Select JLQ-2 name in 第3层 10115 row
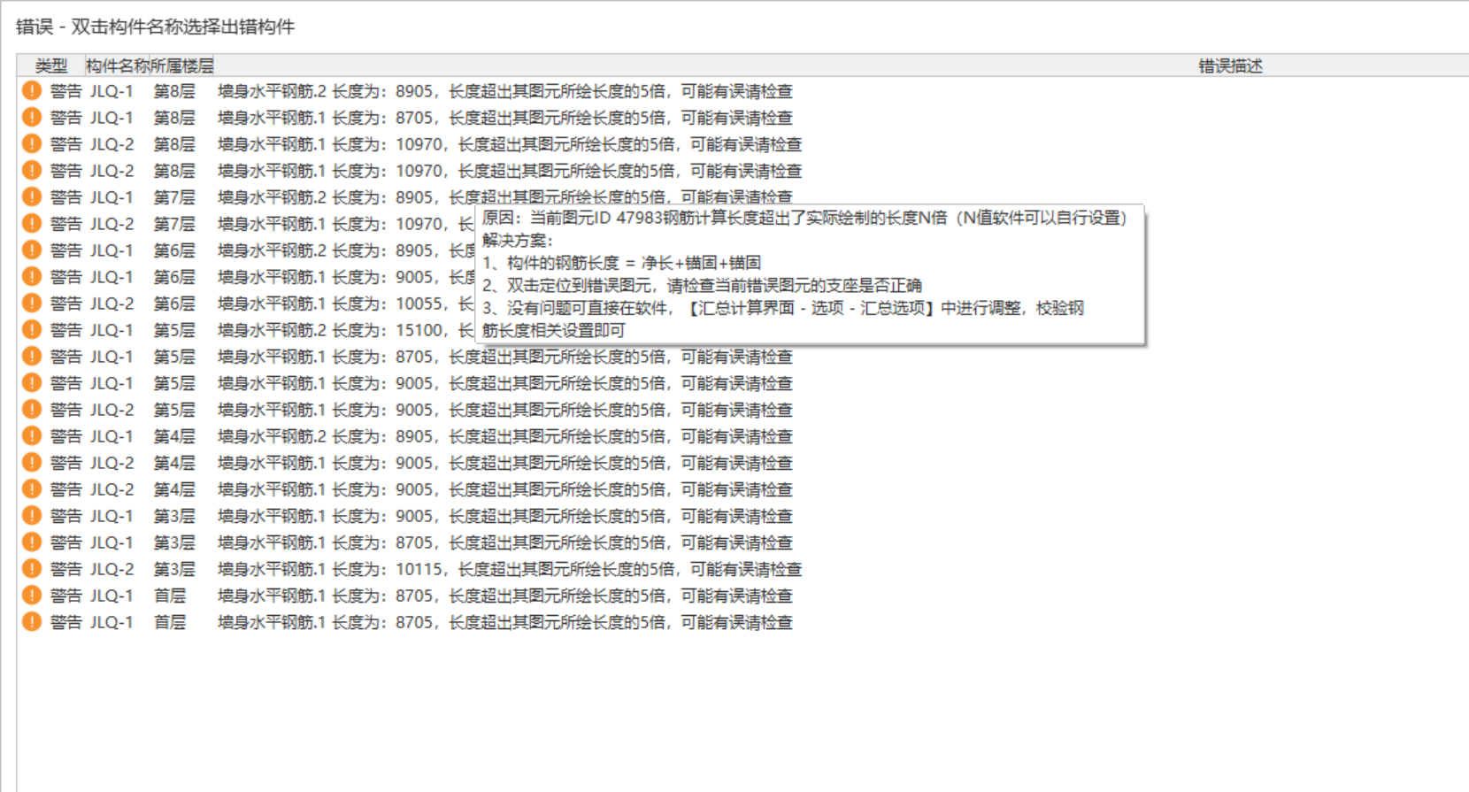This screenshot has width=1469, height=792. tap(112, 569)
